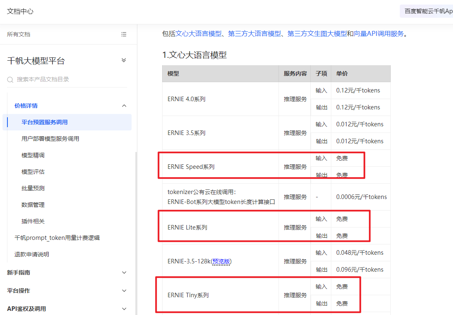Open 文档中心 in the header
Screen dimensions: 453x315
pos(20,12)
